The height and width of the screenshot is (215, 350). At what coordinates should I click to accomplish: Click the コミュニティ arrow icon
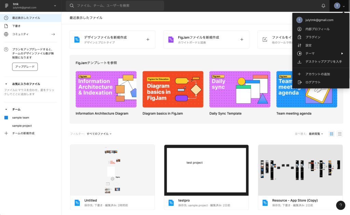point(53,34)
